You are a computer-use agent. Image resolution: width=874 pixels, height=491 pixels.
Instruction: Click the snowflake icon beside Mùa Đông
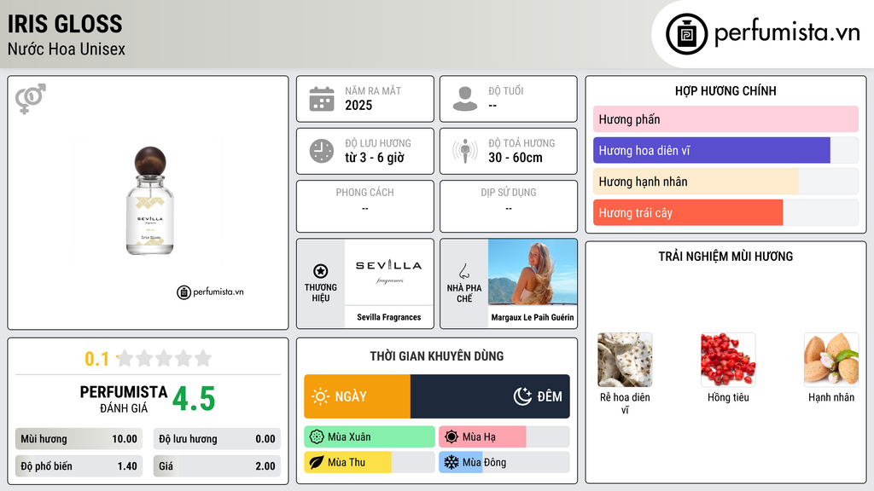(452, 462)
